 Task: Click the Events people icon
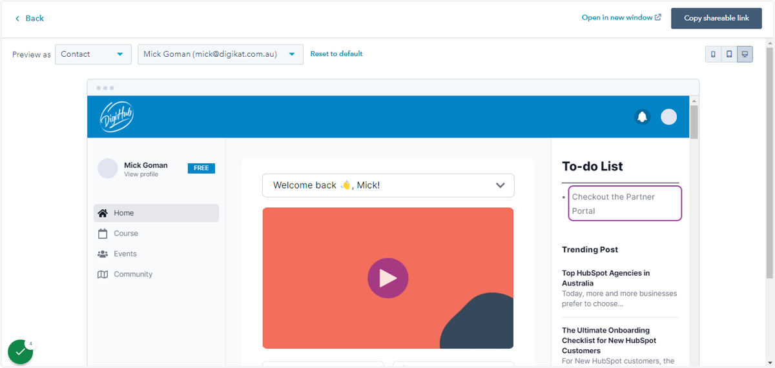(103, 254)
